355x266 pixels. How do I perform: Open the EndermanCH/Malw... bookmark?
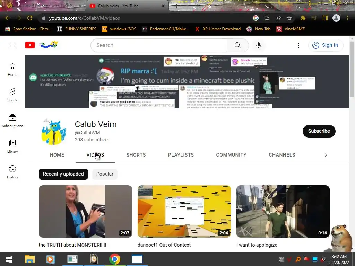(165, 29)
